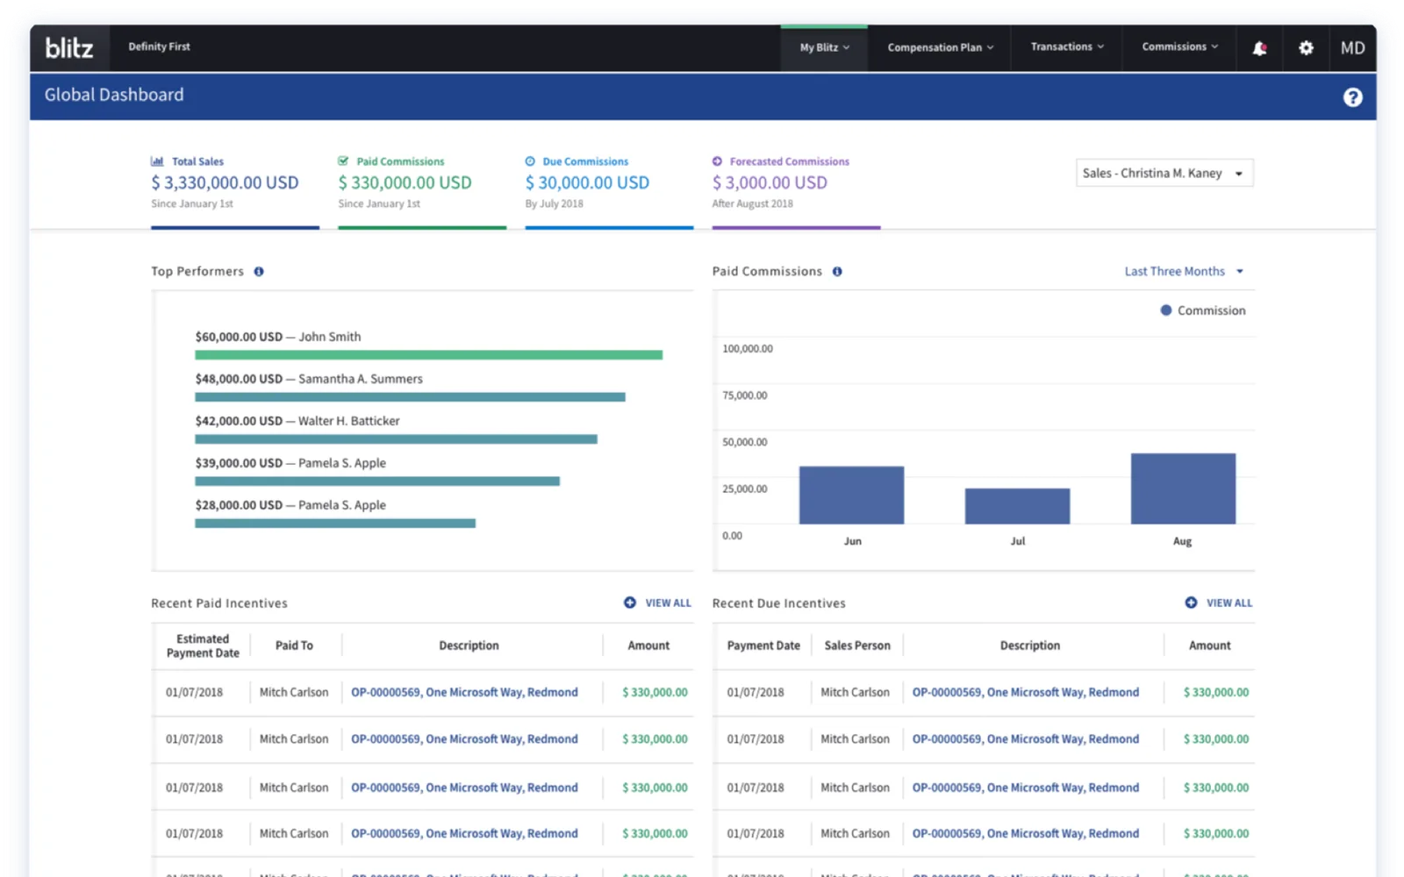1404x877 pixels.
Task: Open the My Blitz menu
Action: tap(824, 48)
